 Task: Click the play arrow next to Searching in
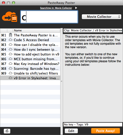point(76,8)
